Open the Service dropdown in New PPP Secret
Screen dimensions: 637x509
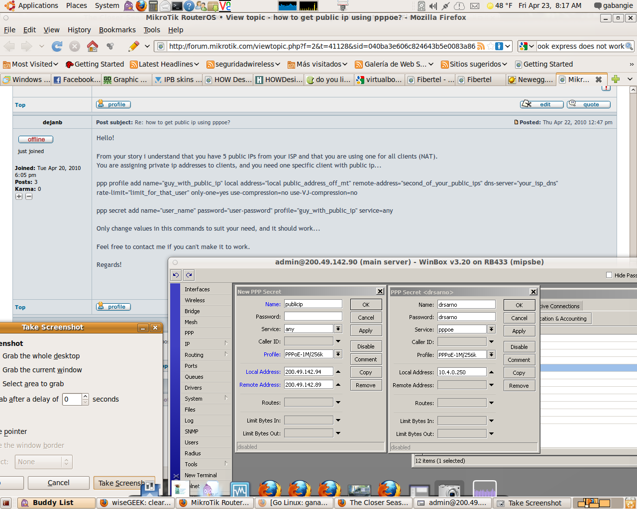[338, 328]
